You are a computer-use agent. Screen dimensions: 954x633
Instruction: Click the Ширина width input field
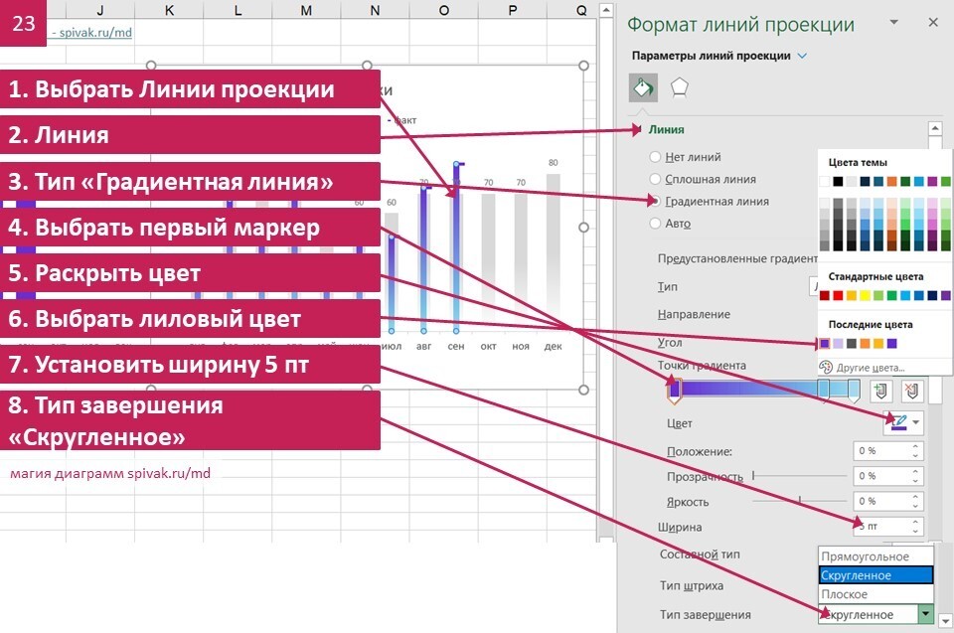click(x=885, y=527)
